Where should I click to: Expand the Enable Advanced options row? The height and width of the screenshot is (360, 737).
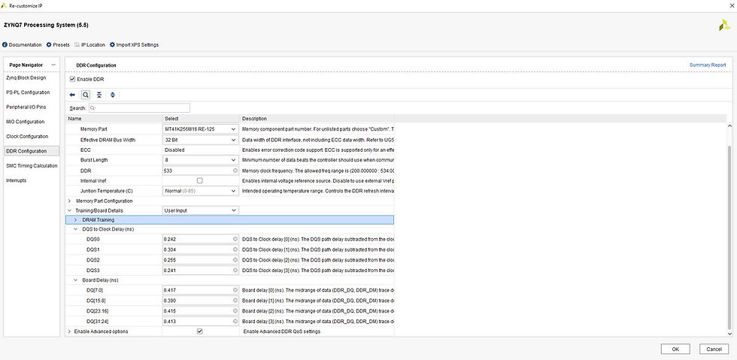tap(69, 331)
